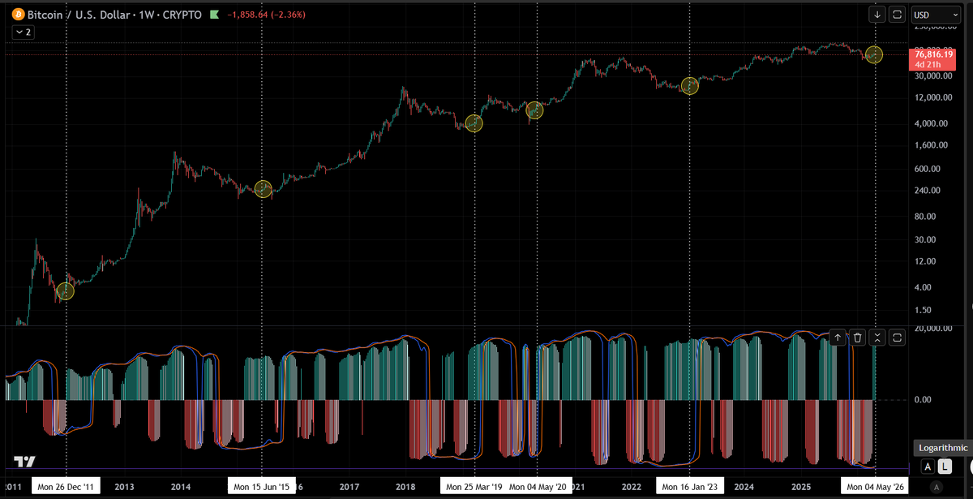Screen dimensions: 973x499
Task: Collapse the indicator pane
Action: (x=877, y=338)
